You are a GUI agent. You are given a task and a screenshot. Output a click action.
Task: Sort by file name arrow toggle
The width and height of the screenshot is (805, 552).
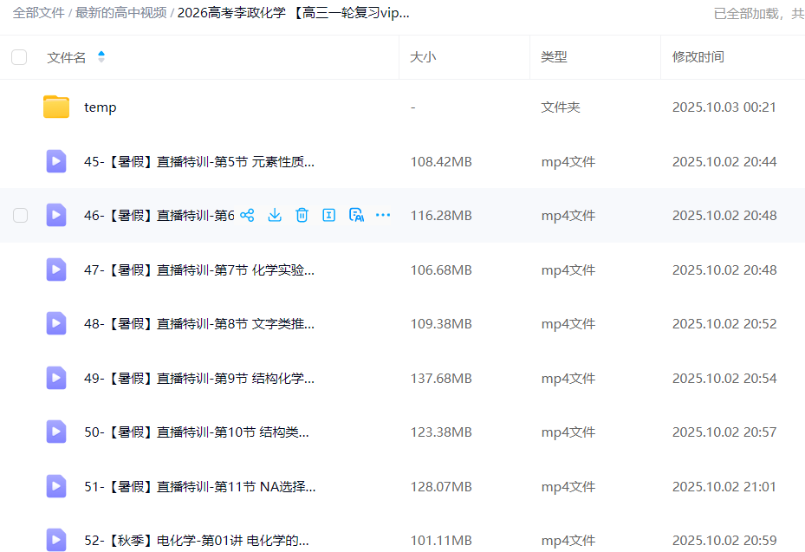[x=101, y=57]
